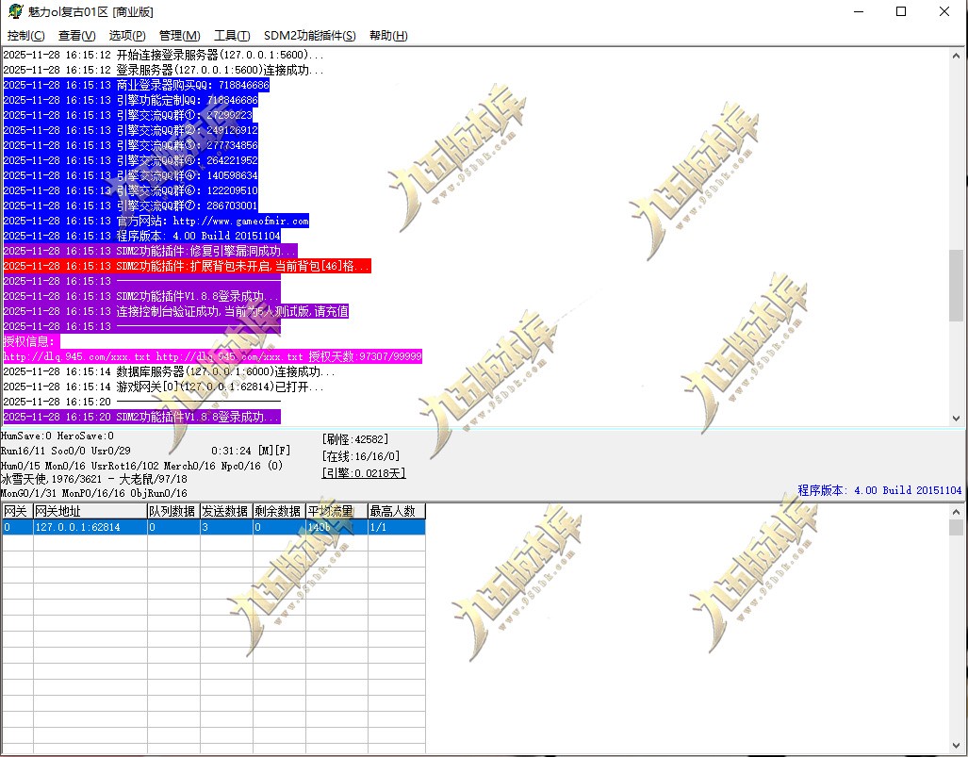The image size is (968, 757).
Task: Click the status text HumSave:0 HeroSave:0
Action: [57, 436]
